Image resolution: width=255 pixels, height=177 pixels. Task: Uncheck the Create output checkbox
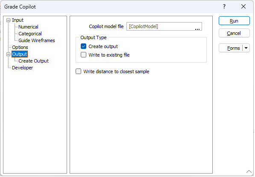pyautogui.click(x=83, y=46)
